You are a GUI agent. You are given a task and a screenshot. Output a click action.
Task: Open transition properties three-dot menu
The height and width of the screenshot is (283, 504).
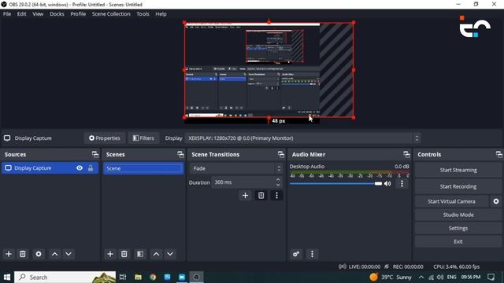(276, 196)
